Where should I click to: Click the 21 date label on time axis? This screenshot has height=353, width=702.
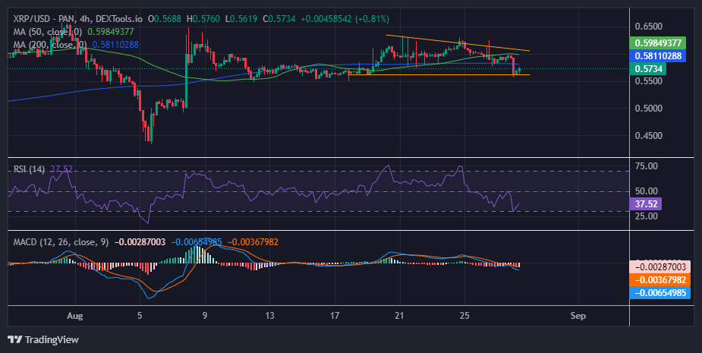[x=399, y=316]
